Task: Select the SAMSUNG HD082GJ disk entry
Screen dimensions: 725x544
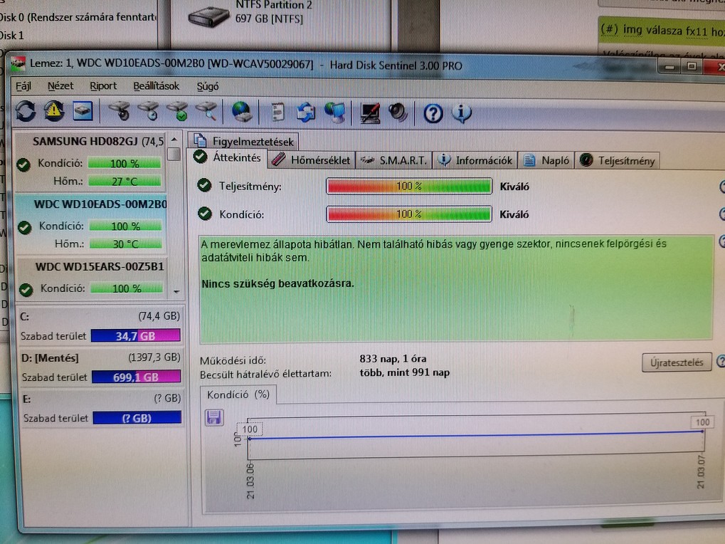Action: coord(90,161)
